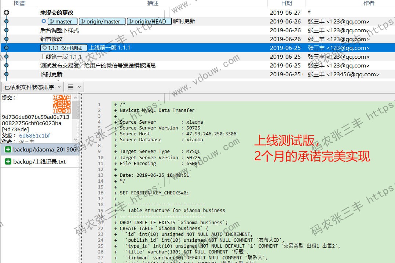Sort commits by the 日期 column header

286,3
